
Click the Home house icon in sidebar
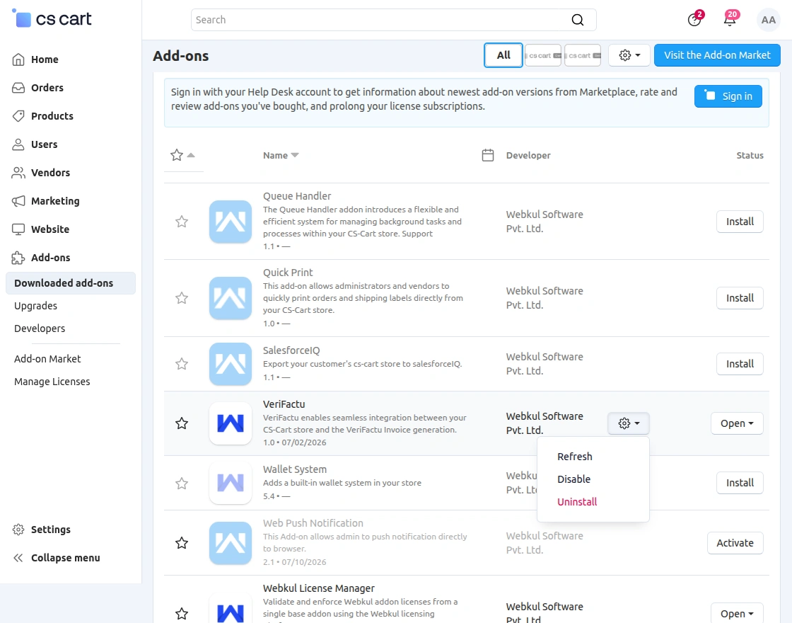18,59
